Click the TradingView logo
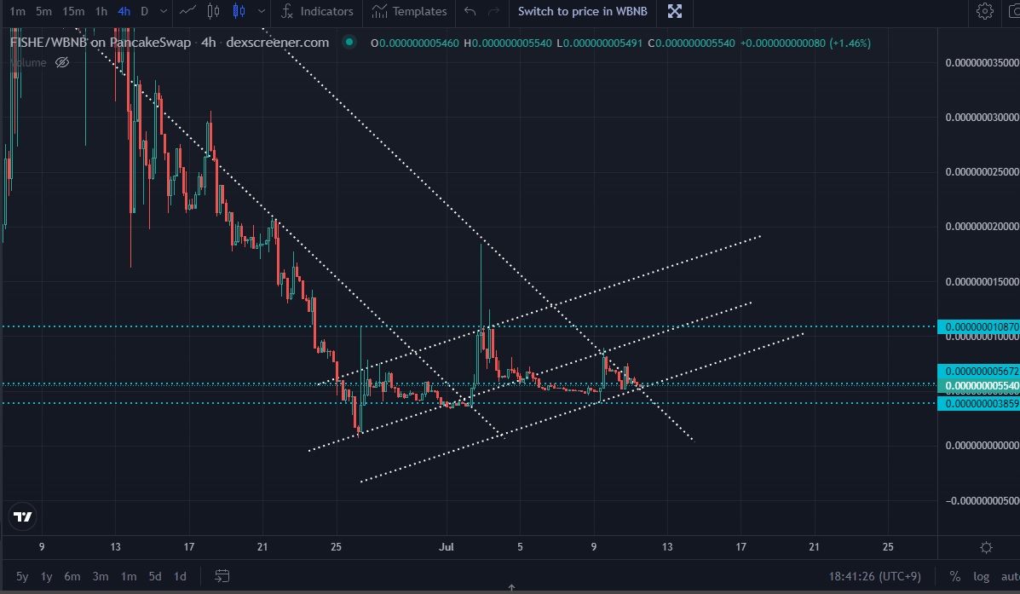 coord(23,516)
